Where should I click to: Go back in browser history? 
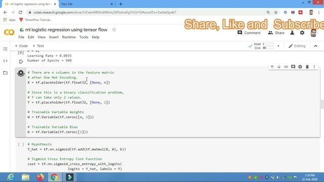tap(5, 12)
